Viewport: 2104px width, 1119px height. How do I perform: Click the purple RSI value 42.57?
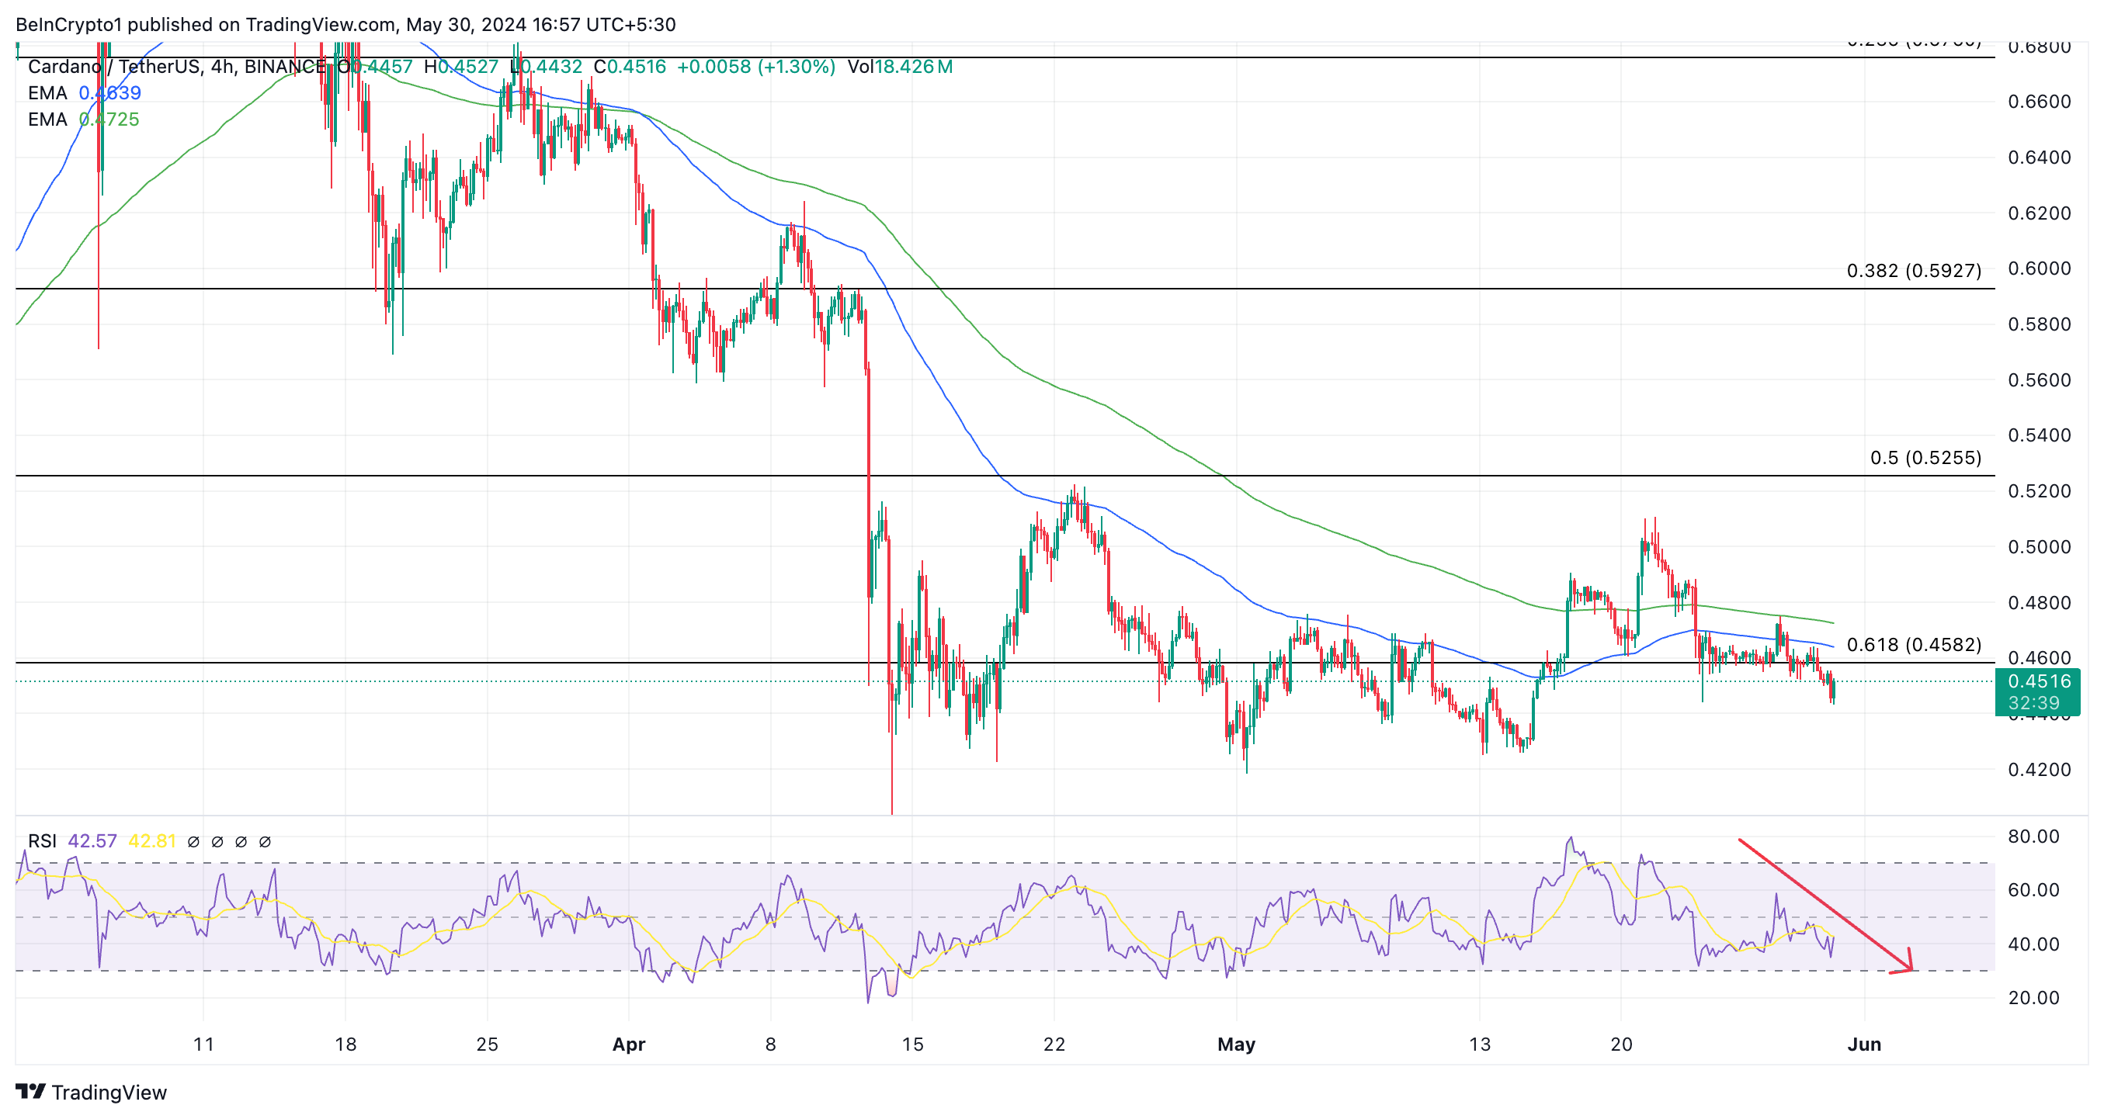click(92, 840)
